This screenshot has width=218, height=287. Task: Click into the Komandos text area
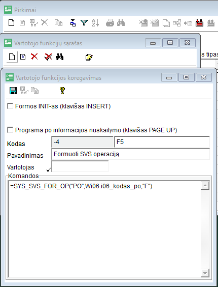point(104,229)
